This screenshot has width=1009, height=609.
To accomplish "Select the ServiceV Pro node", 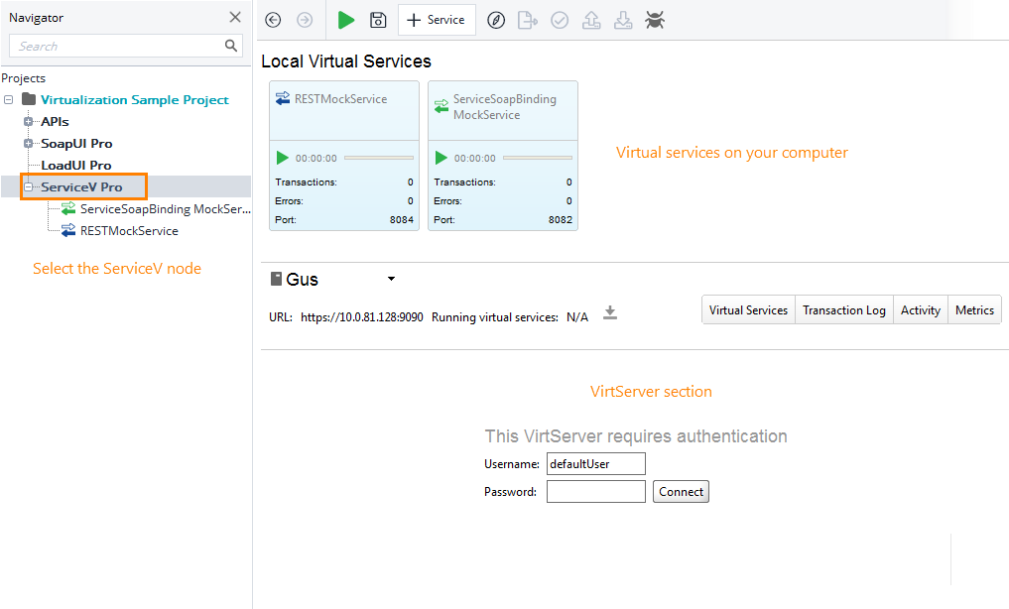I will [x=81, y=187].
